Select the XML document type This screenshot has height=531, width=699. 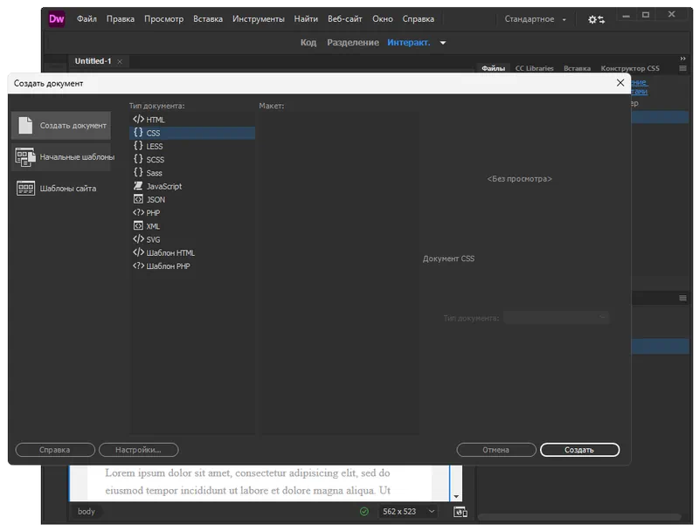click(x=192, y=226)
